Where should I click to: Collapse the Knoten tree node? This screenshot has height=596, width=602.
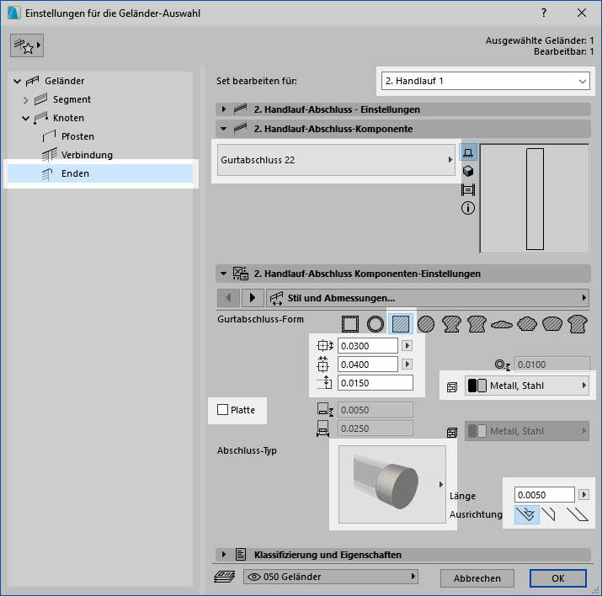pyautogui.click(x=26, y=118)
